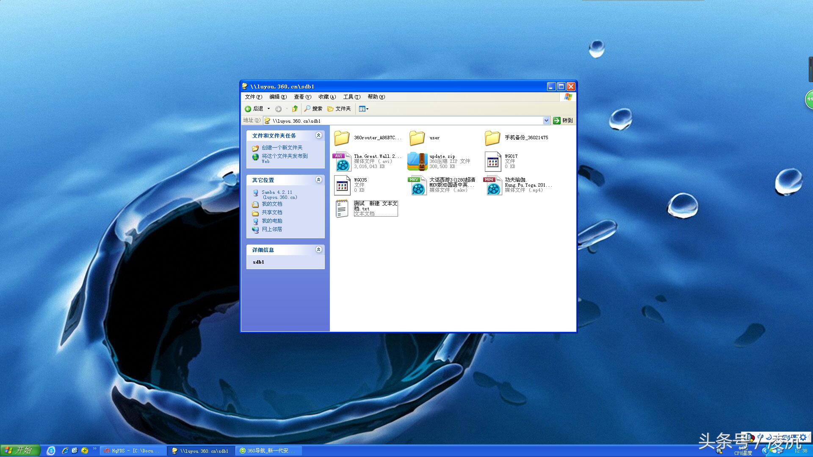
Task: Expand the address bar dropdown arrow
Action: coord(546,121)
